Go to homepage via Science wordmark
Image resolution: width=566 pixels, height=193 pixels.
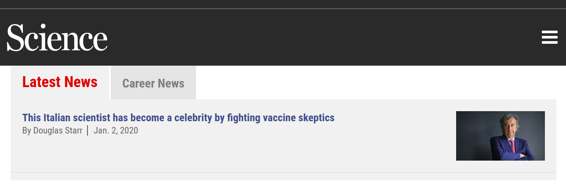click(57, 38)
